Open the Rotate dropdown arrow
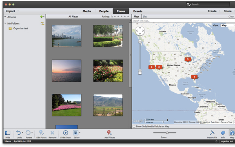This screenshot has width=235, height=147. [x=32, y=132]
